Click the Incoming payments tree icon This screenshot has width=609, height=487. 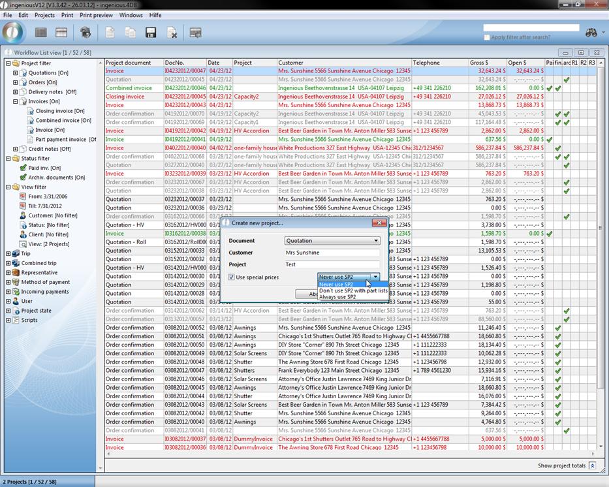pyautogui.click(x=16, y=292)
